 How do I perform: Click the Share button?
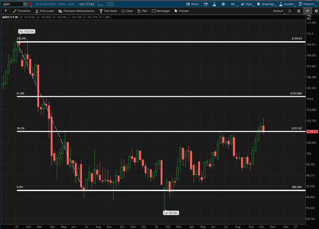click(x=192, y=4)
